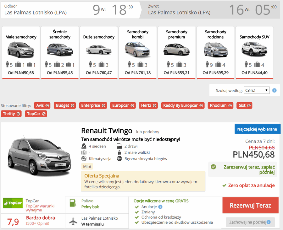Select Samochody rodzinne category
The width and height of the screenshot is (283, 230).
(215, 53)
